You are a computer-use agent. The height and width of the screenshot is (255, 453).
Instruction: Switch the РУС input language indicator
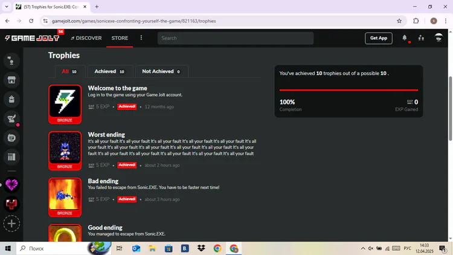tap(407, 248)
